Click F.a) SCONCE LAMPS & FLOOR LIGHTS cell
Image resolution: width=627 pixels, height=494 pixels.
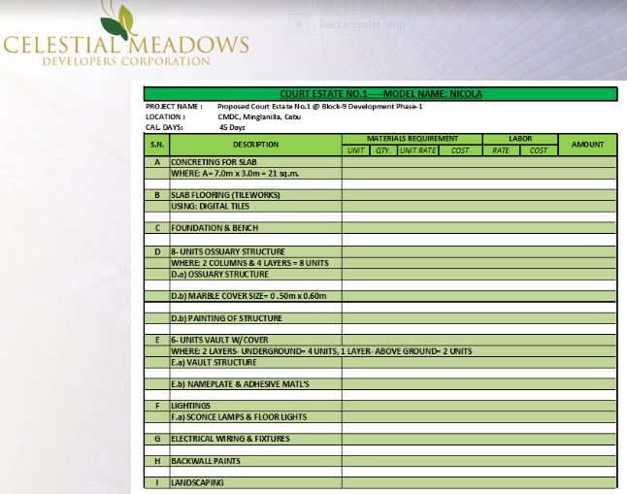[x=256, y=417]
